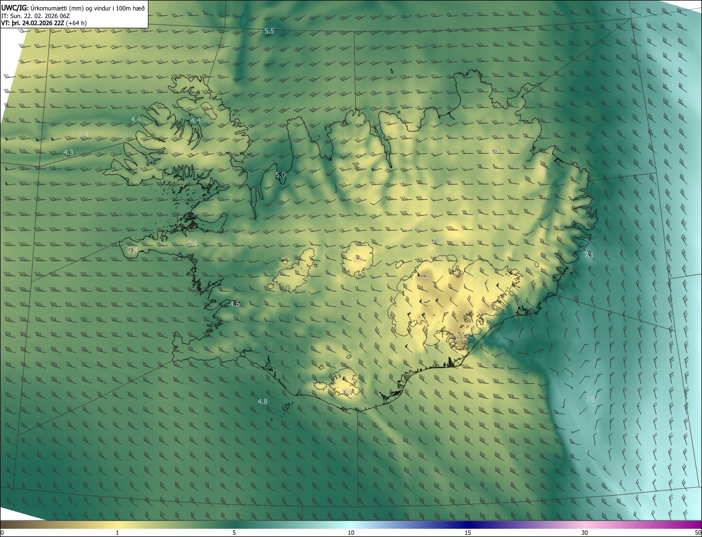Image resolution: width=702 pixels, height=537 pixels.
Task: Click the colorbar tick label 1
Action: 117,533
